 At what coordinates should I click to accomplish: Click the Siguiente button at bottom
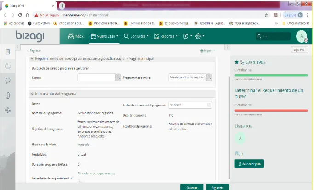(x=217, y=187)
